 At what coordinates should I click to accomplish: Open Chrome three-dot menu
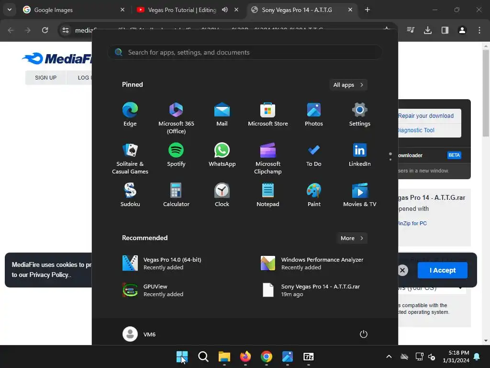click(479, 30)
